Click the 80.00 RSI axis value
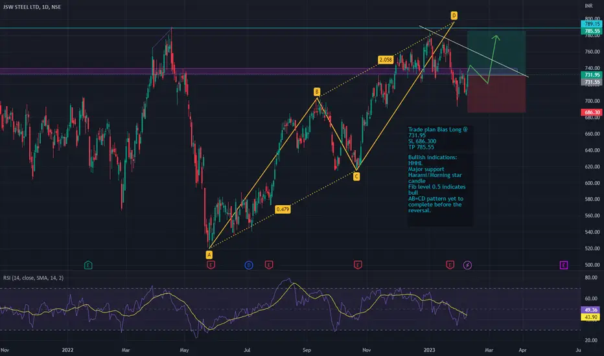Image resolution: width=604 pixels, height=356 pixels. click(x=591, y=278)
